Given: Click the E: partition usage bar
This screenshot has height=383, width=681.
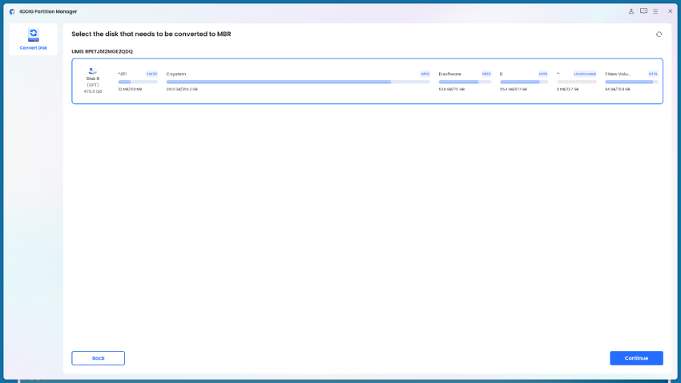Looking at the screenshot, I should [524, 82].
